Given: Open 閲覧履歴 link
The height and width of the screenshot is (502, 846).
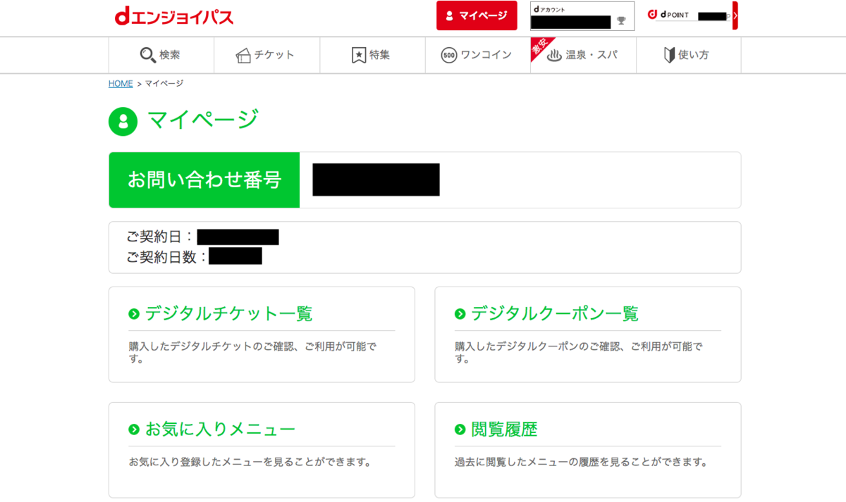Looking at the screenshot, I should click(x=504, y=429).
